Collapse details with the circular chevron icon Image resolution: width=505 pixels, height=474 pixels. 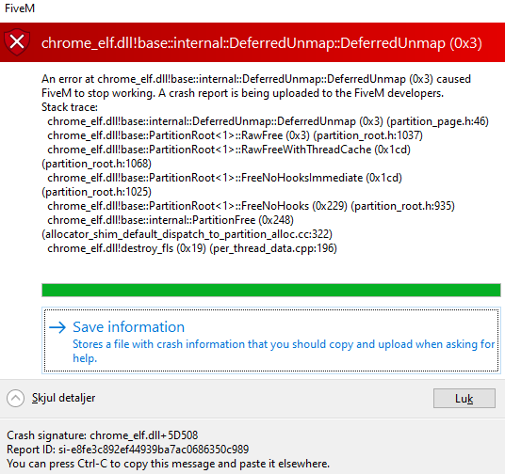[15, 398]
